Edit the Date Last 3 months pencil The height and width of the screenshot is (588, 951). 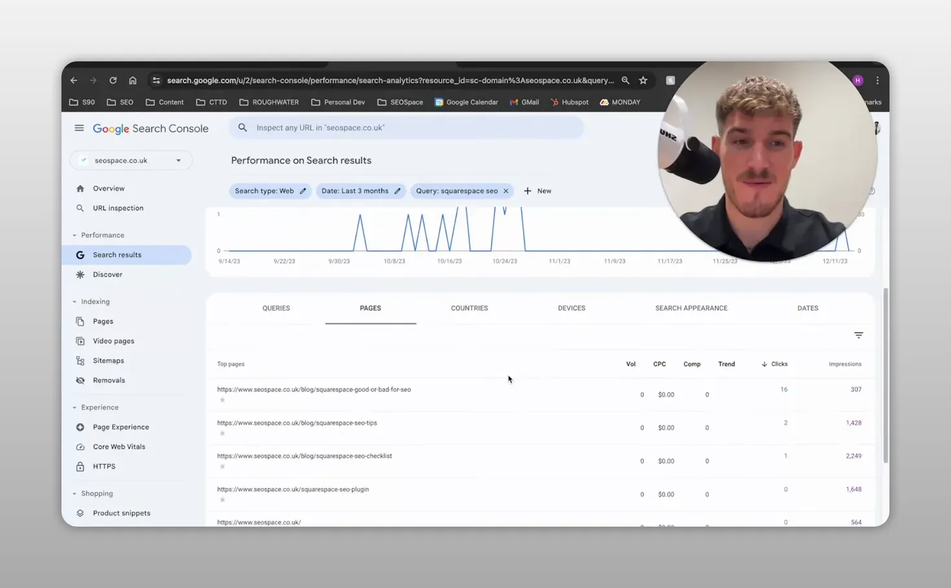[397, 191]
